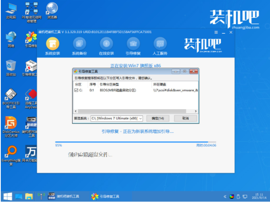Click the blue installation progress bar
Screen dimensions: 270x202
pyautogui.click(x=136, y=142)
